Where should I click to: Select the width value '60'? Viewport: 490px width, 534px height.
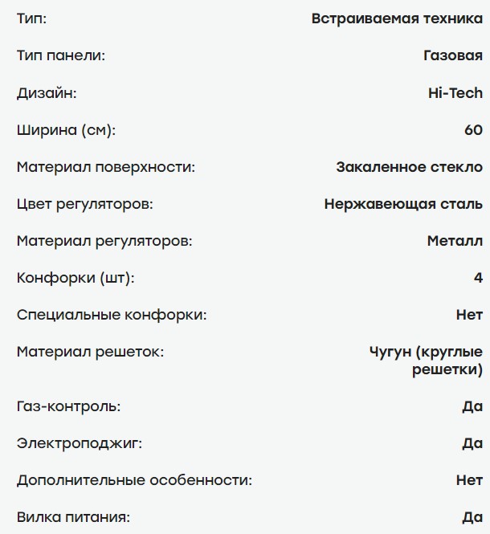pos(473,130)
